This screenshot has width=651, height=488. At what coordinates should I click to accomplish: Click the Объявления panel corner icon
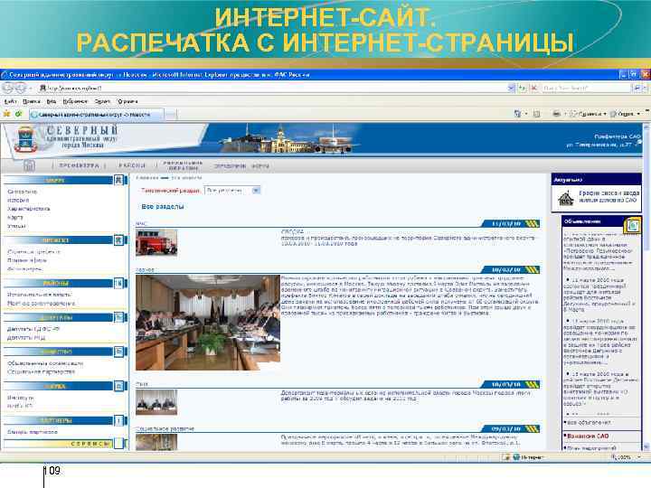coord(633,226)
